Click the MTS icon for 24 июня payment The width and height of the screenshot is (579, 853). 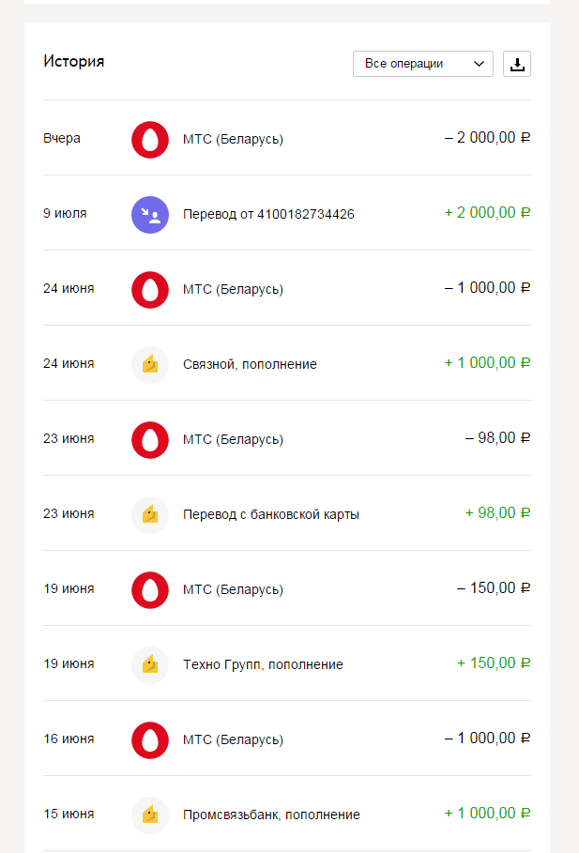[x=150, y=289]
